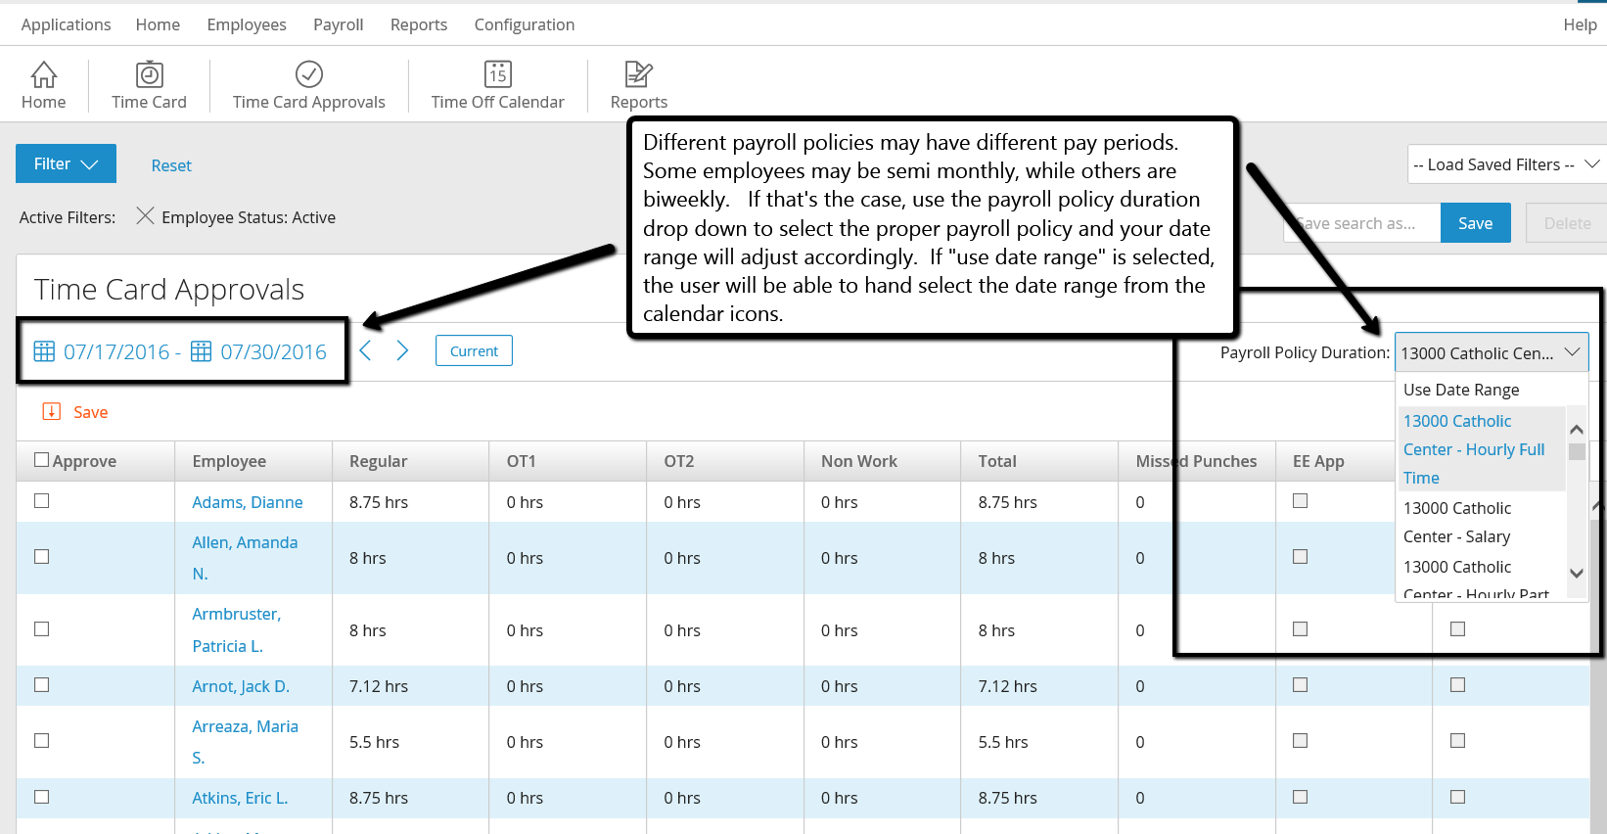Screen dimensions: 1607x834
Task: Open the Load Saved Filters dropdown
Action: pos(1505,164)
